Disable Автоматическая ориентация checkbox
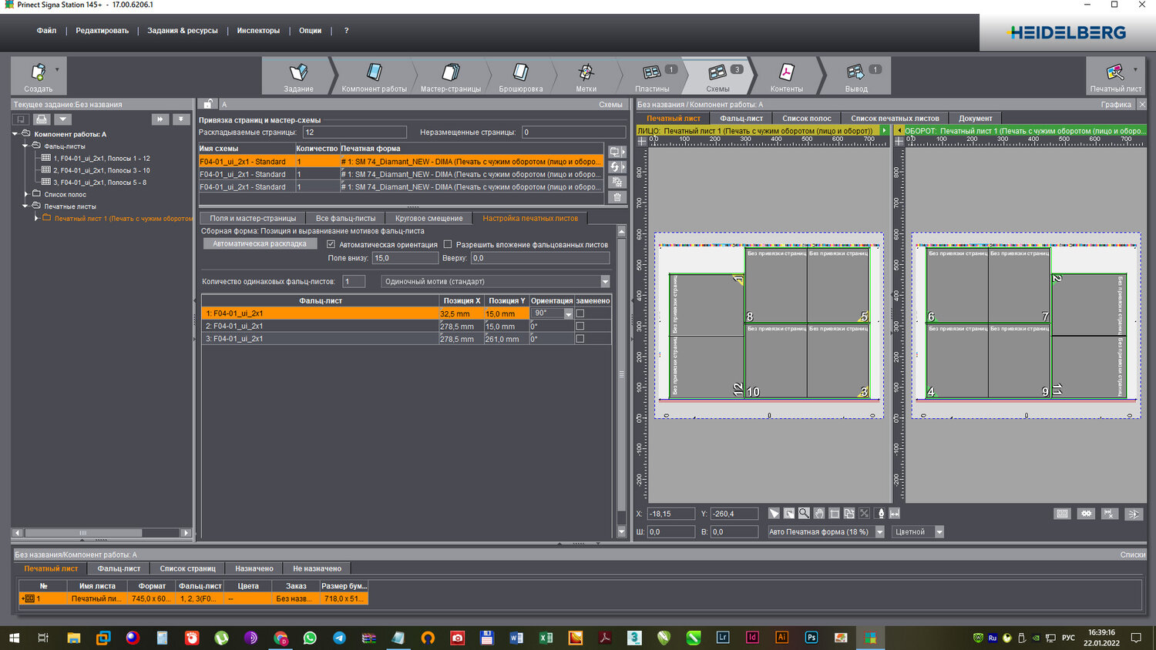The width and height of the screenshot is (1156, 650). (331, 245)
